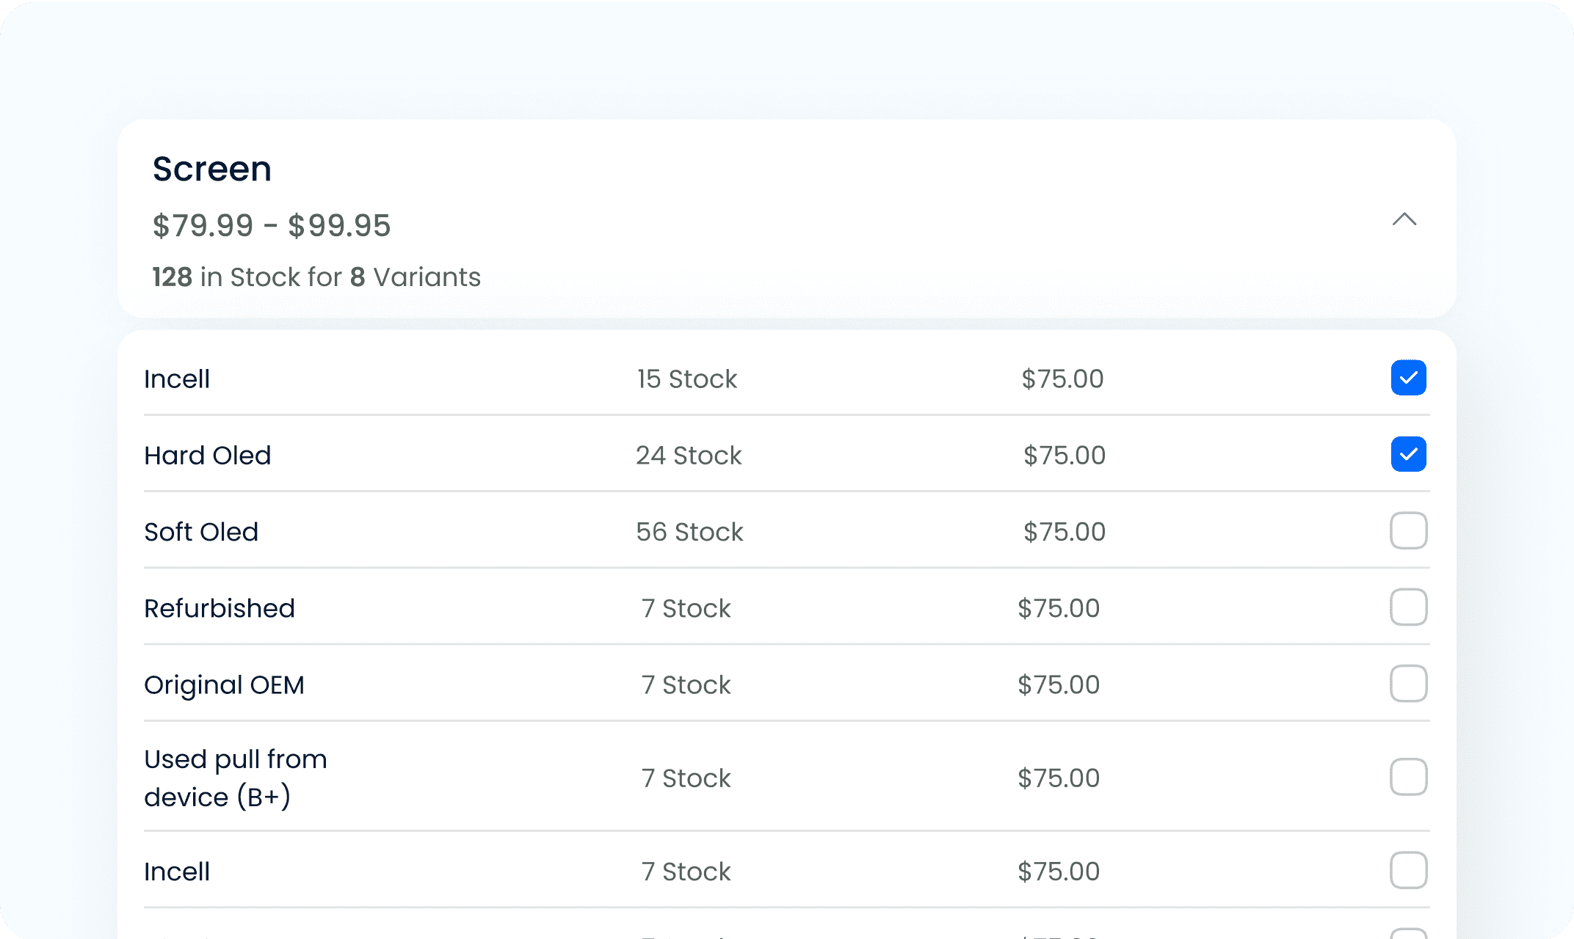This screenshot has height=939, width=1574.
Task: Check the Soft Oled checkbox
Action: tap(1408, 530)
